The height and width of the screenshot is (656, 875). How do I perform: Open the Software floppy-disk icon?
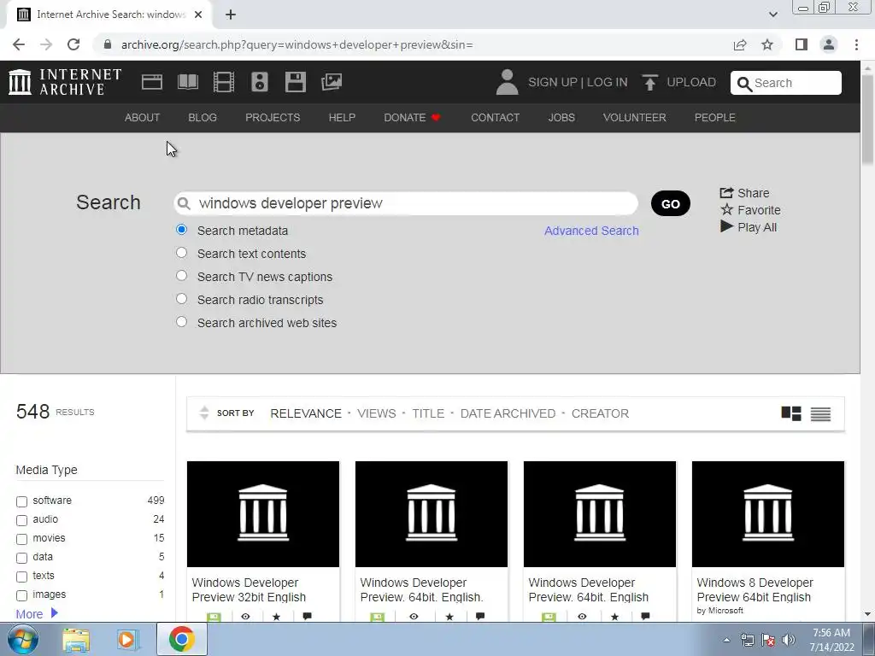click(x=295, y=82)
